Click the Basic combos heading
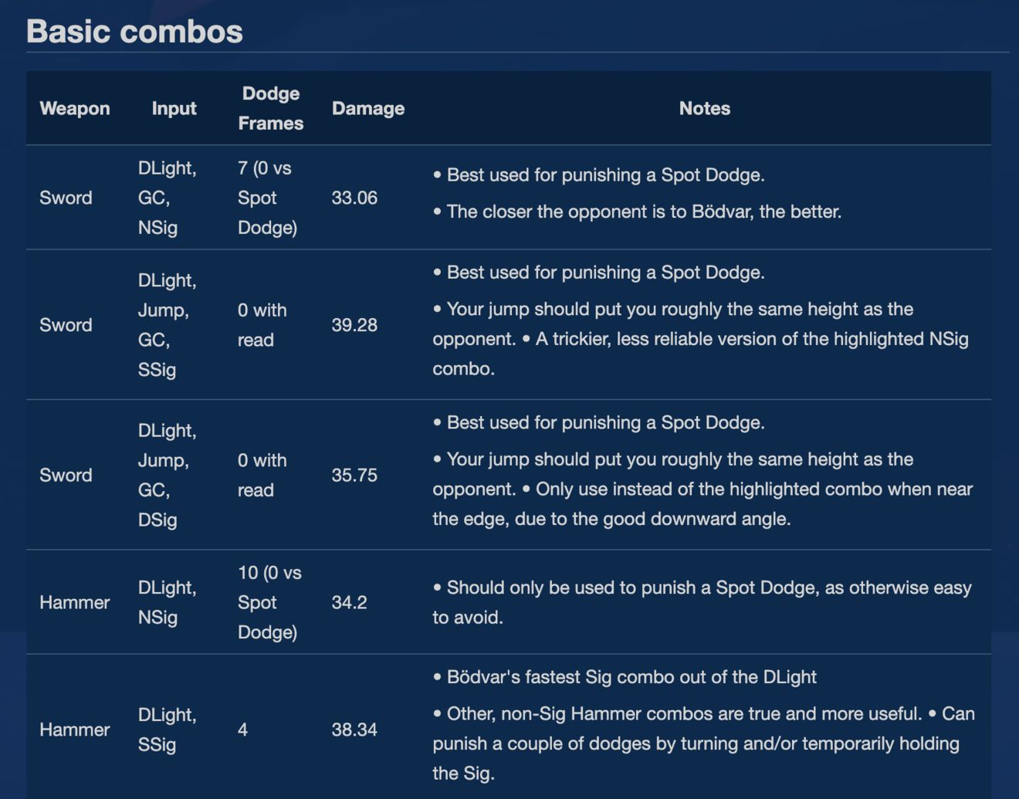This screenshot has width=1019, height=799. pyautogui.click(x=134, y=32)
